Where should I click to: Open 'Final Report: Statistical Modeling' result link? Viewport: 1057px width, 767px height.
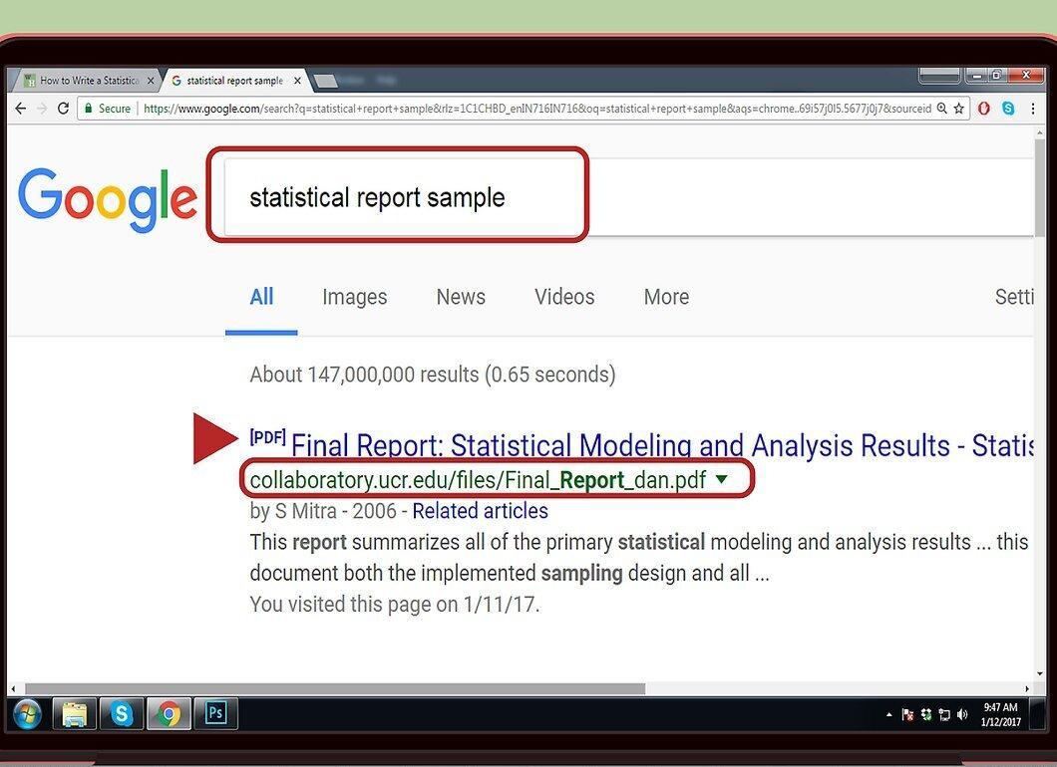(x=662, y=445)
